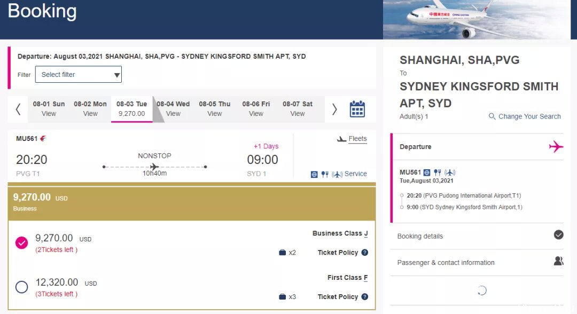The width and height of the screenshot is (577, 314).
Task: Open the Select filter dropdown
Action: click(79, 75)
